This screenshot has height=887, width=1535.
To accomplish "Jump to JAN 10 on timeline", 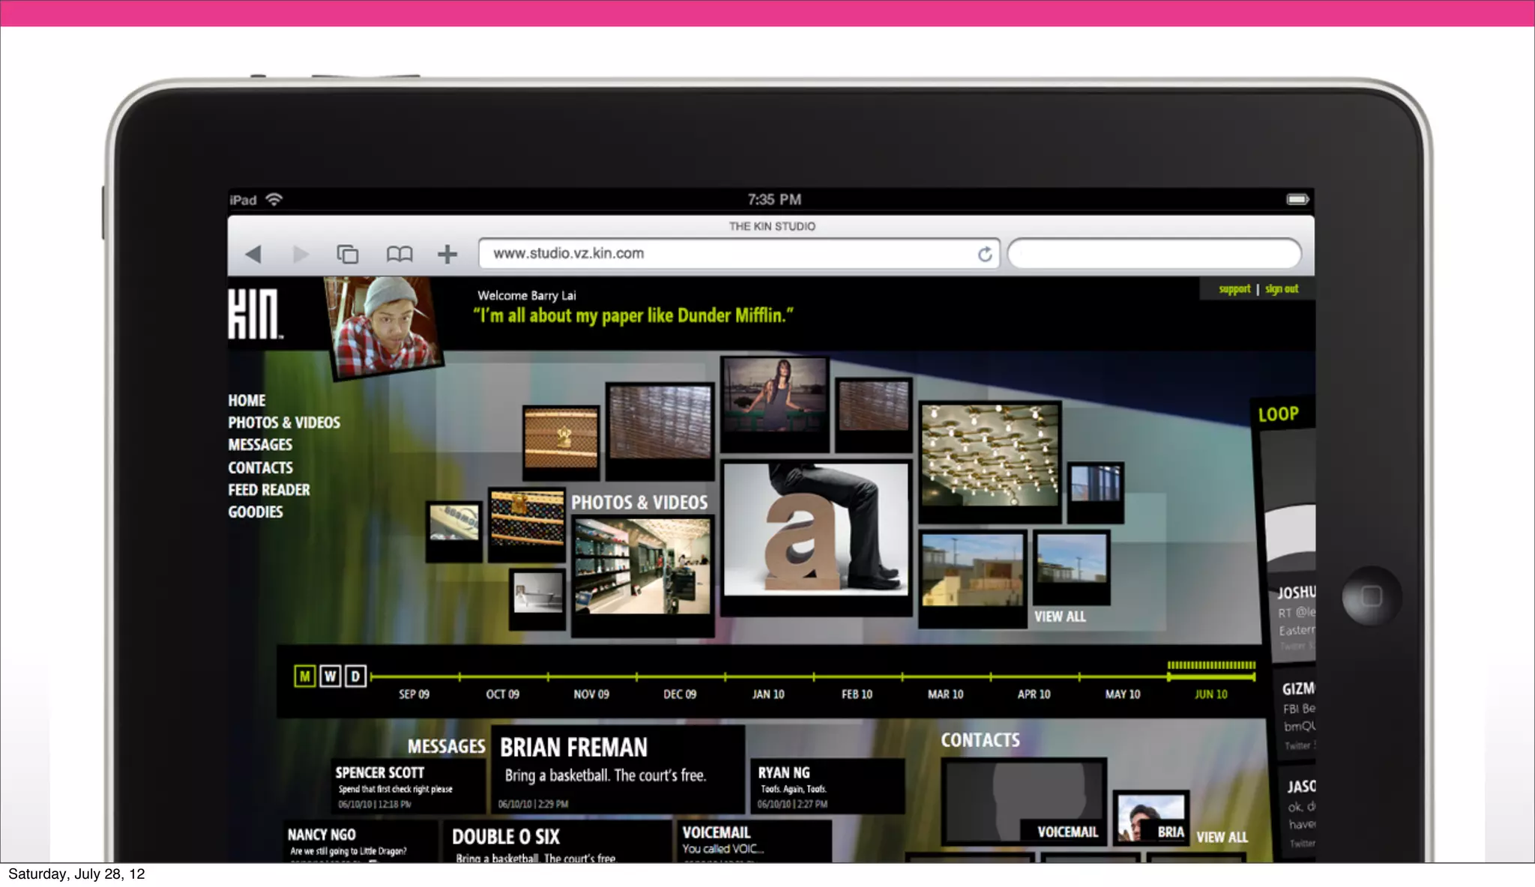I will point(768,694).
